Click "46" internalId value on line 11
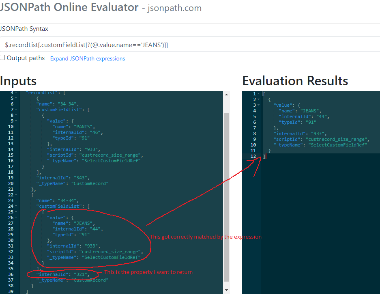Viewport: 380px width, 295px height. 95,132
